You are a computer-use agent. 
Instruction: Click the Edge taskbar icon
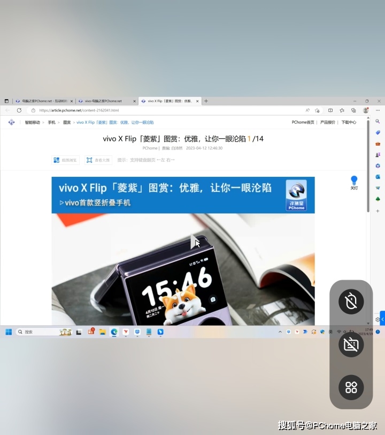pos(114,332)
